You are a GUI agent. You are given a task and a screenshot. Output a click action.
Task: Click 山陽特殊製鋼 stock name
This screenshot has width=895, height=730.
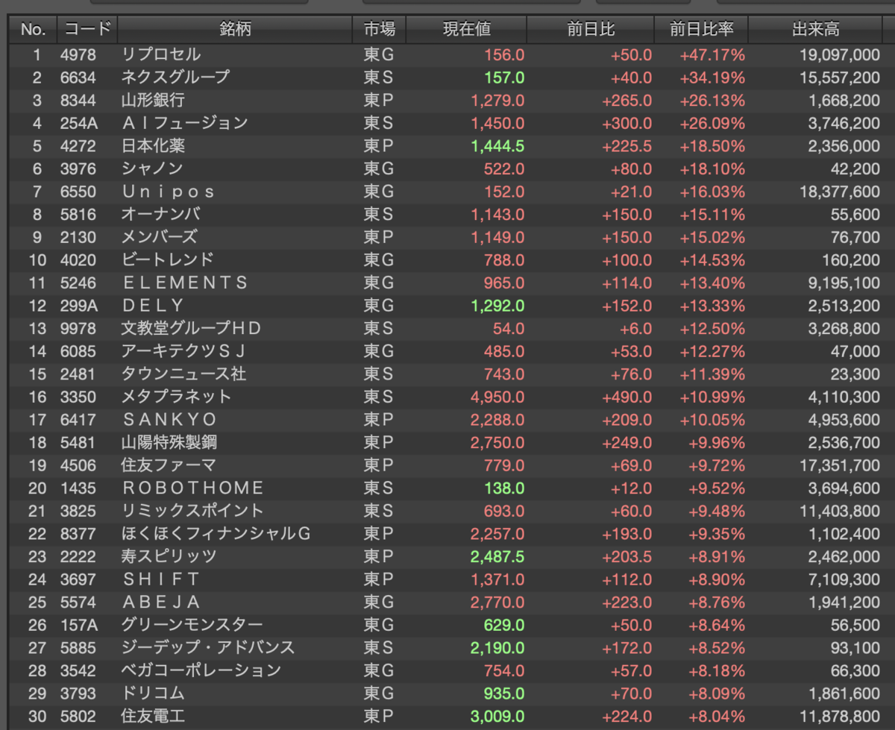coord(169,442)
